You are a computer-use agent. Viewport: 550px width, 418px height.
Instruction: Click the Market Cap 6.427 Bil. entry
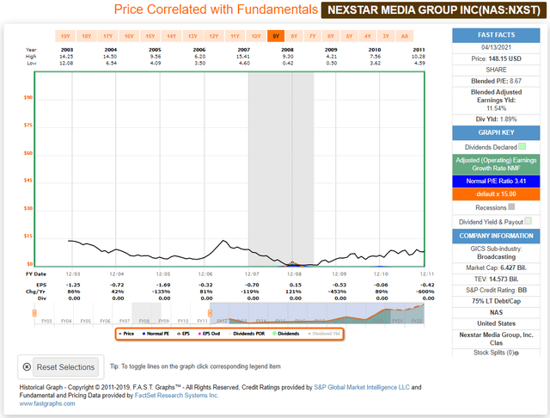(496, 267)
